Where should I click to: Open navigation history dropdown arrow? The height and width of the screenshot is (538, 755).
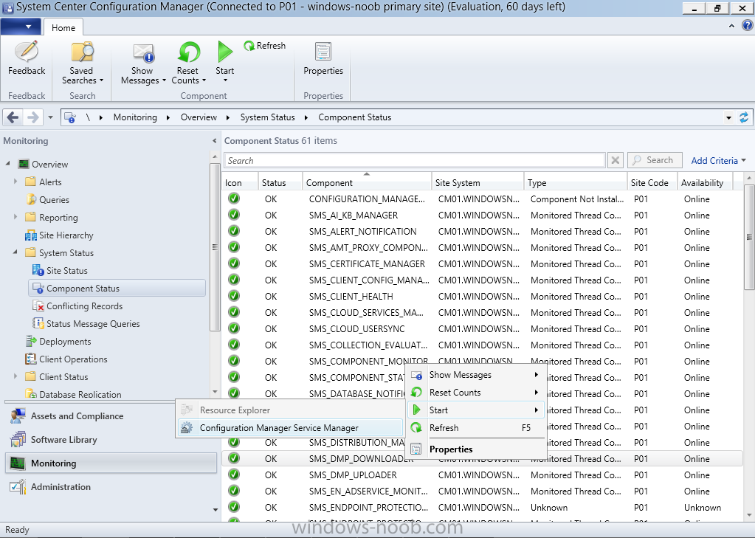50,117
